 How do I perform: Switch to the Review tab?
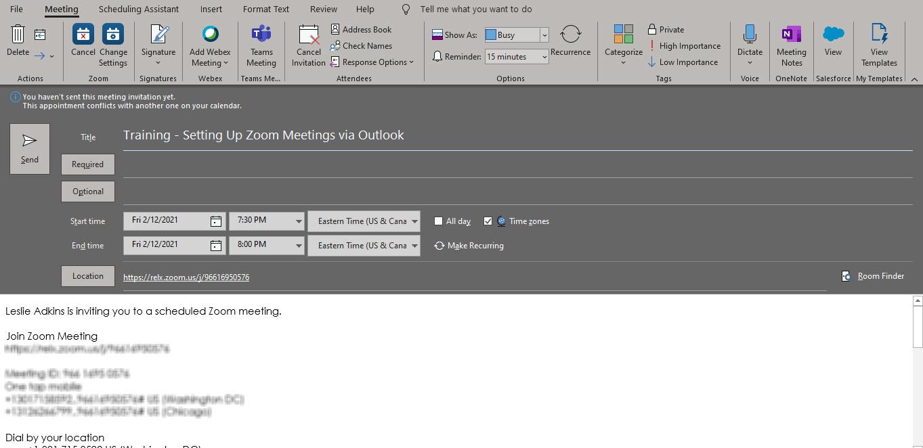324,9
